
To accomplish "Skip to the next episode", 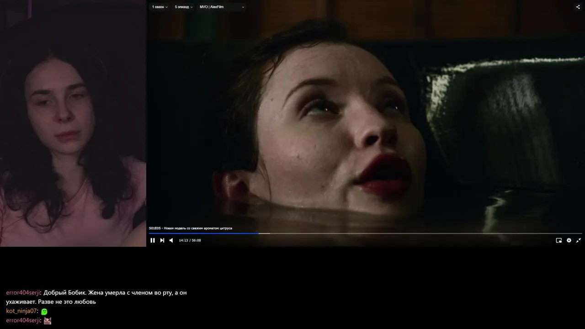I will pyautogui.click(x=162, y=240).
